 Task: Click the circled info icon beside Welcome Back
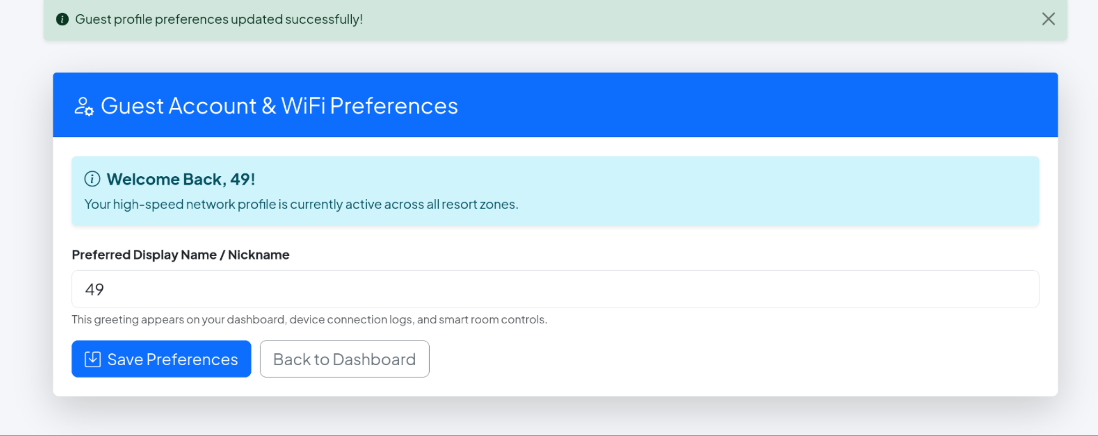coord(92,179)
